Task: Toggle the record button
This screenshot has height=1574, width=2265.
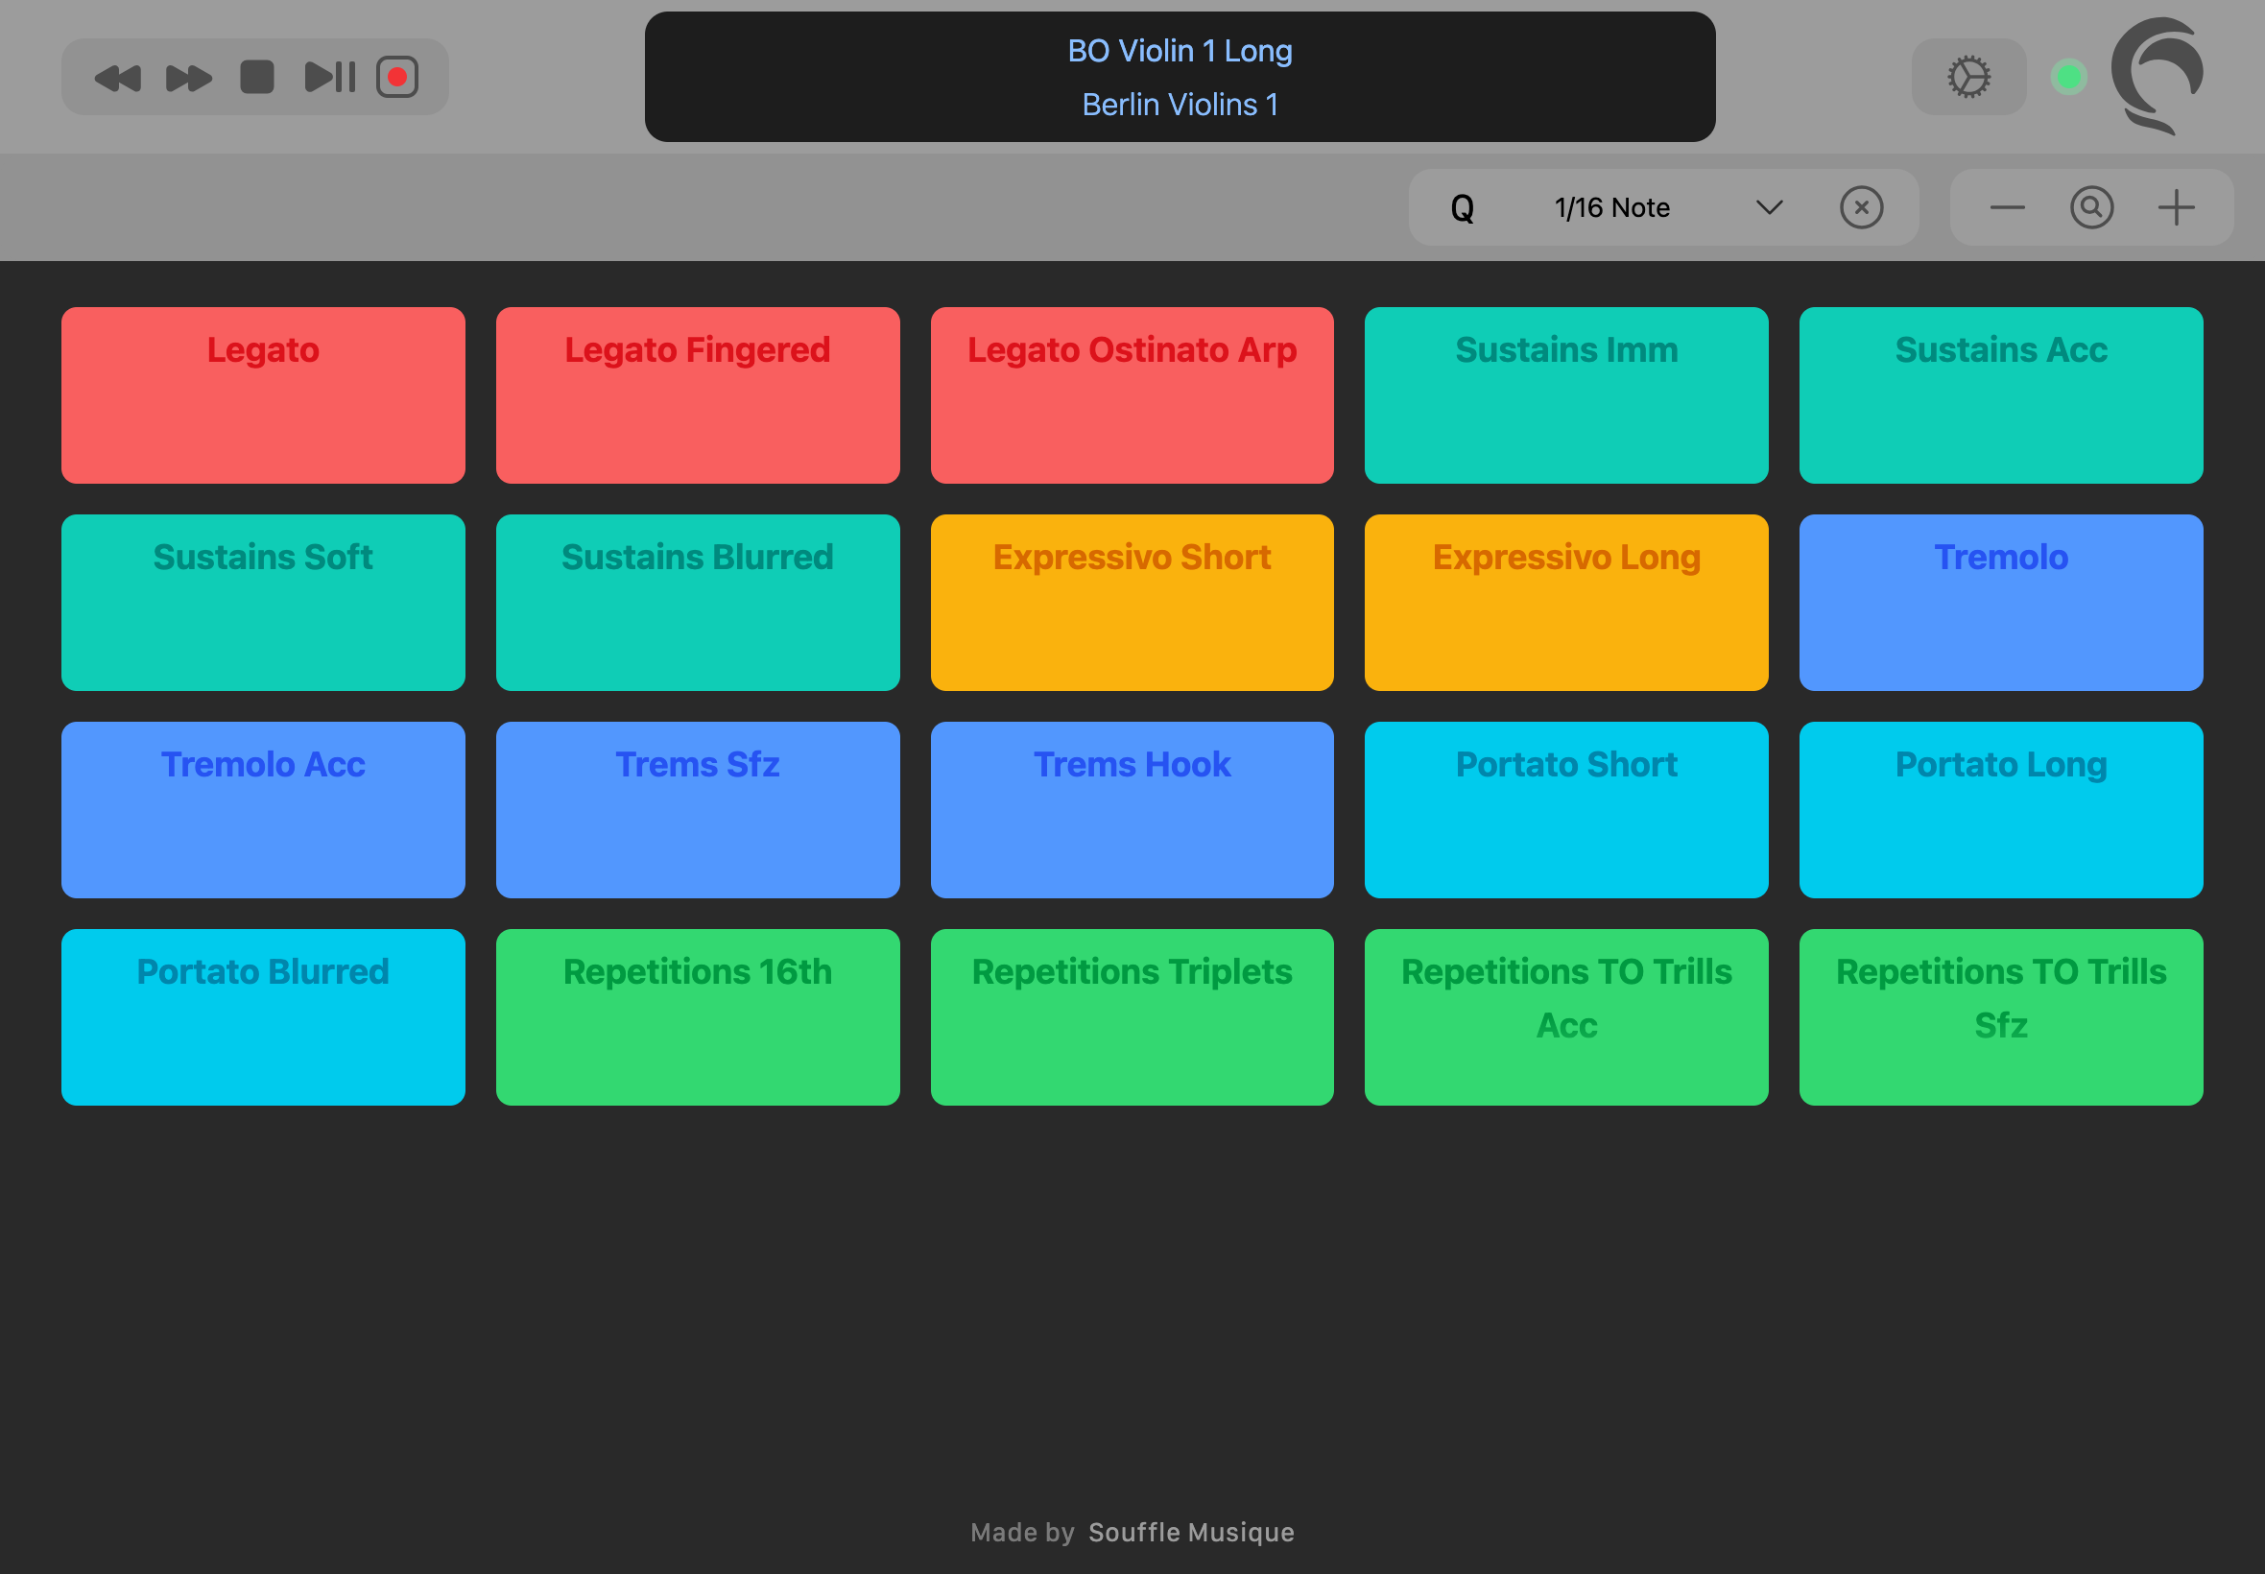Action: 397,77
